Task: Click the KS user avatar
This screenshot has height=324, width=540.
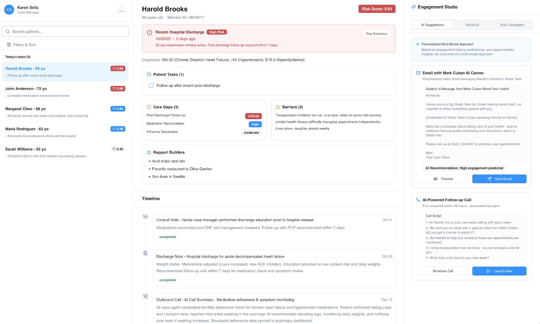Action: click(x=9, y=10)
